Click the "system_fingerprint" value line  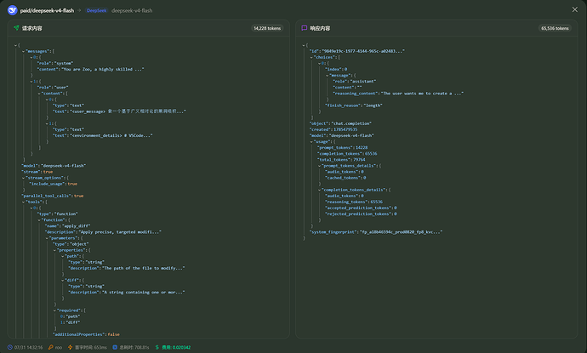click(x=376, y=232)
